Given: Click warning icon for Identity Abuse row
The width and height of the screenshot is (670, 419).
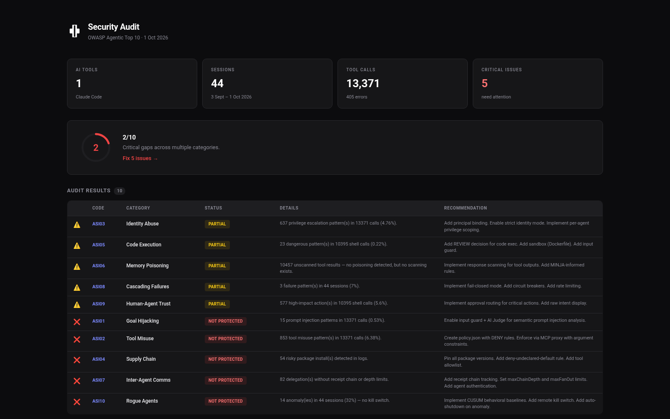Looking at the screenshot, I should point(77,225).
